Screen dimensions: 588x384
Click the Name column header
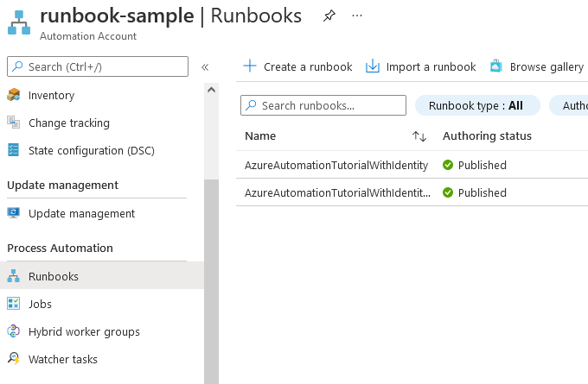[x=260, y=135]
